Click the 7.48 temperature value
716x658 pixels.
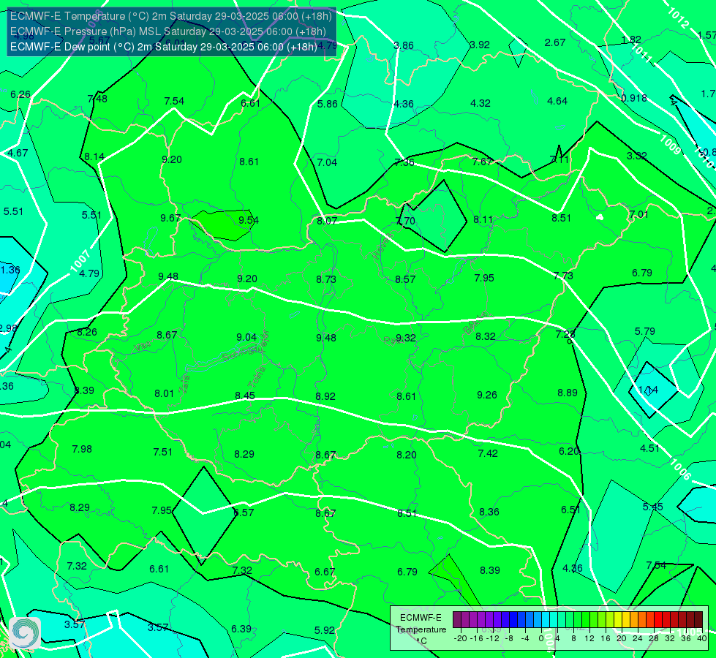pyautogui.click(x=97, y=99)
